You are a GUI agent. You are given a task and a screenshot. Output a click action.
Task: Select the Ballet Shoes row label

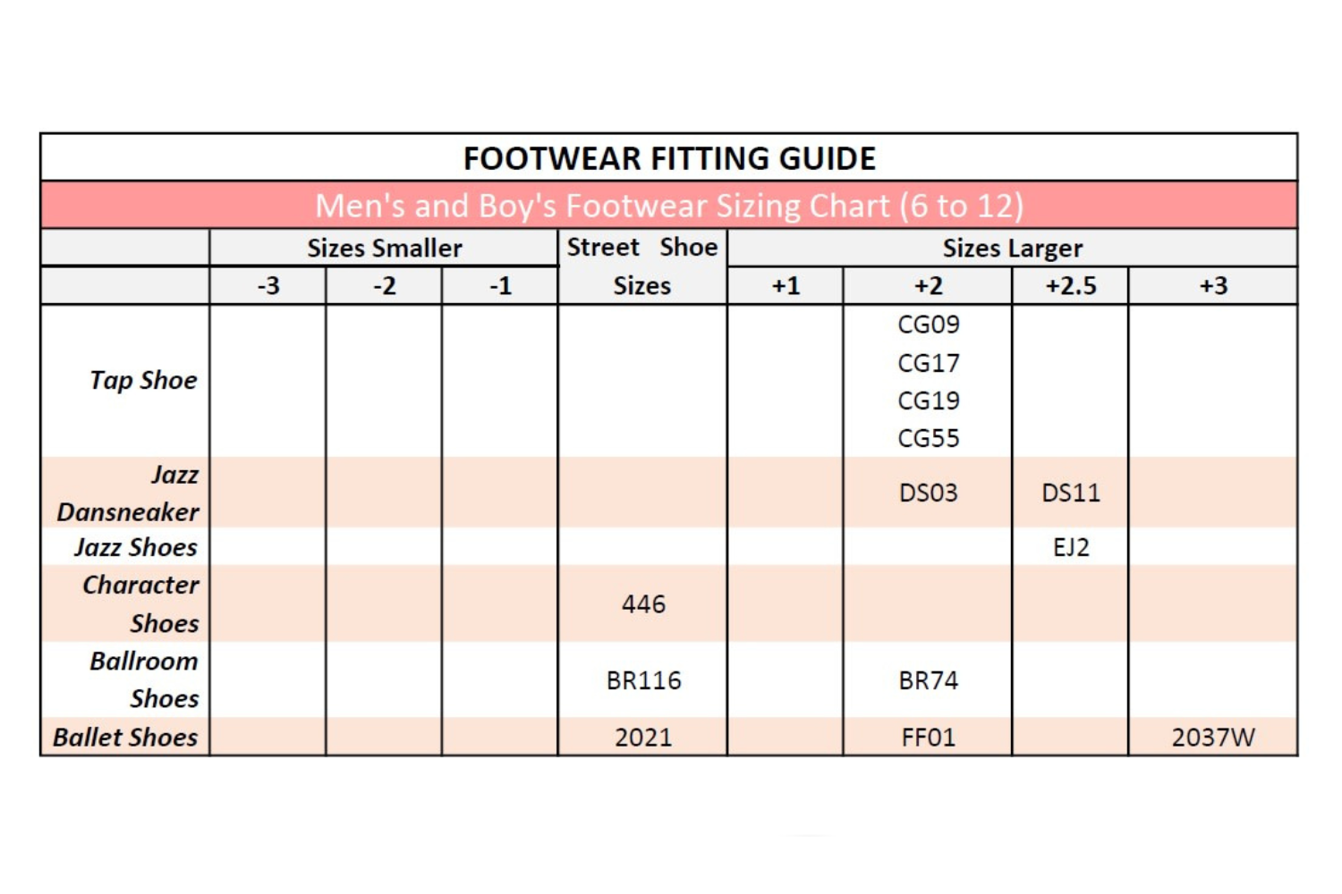point(125,738)
